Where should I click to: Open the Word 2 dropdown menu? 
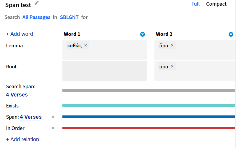tap(231, 34)
